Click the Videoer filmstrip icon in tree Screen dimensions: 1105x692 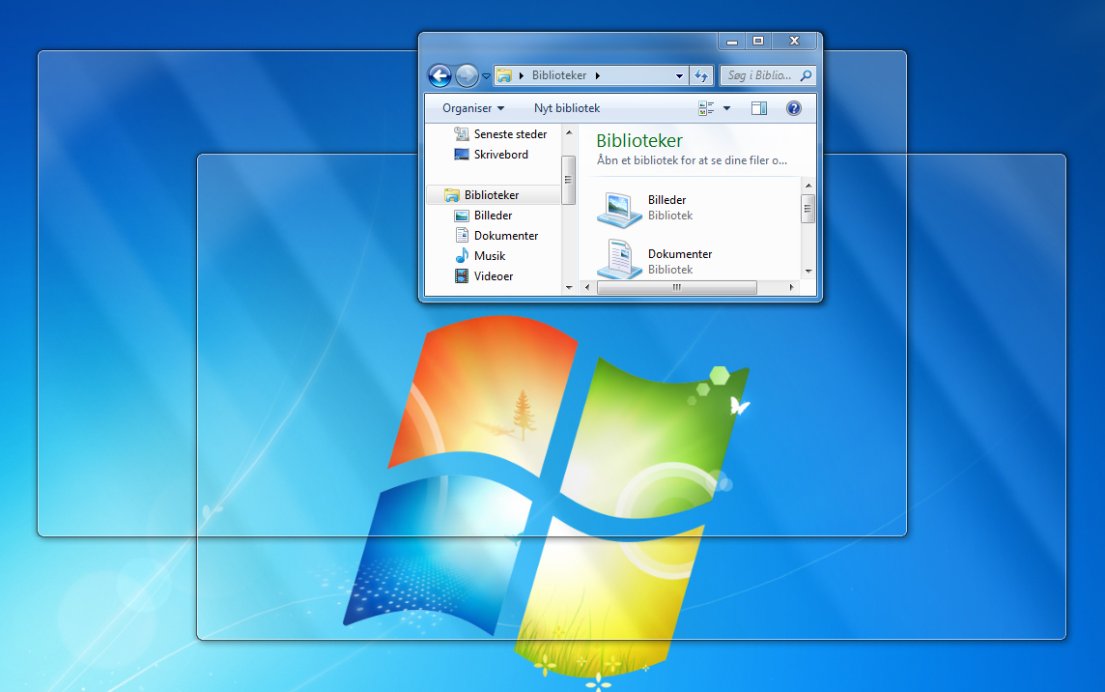pos(462,276)
